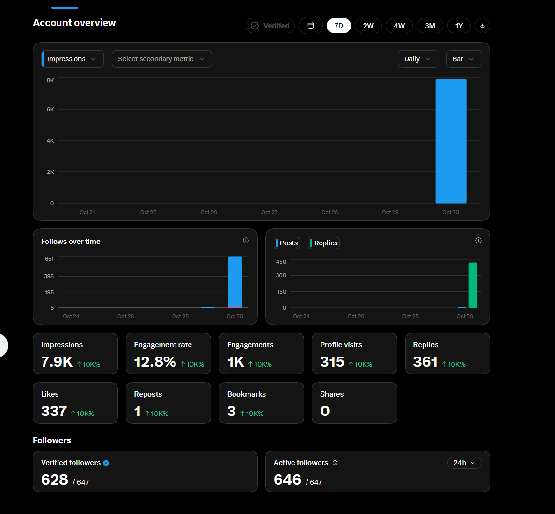Toggle the Posts series in chart
This screenshot has width=555, height=514.
coord(287,243)
